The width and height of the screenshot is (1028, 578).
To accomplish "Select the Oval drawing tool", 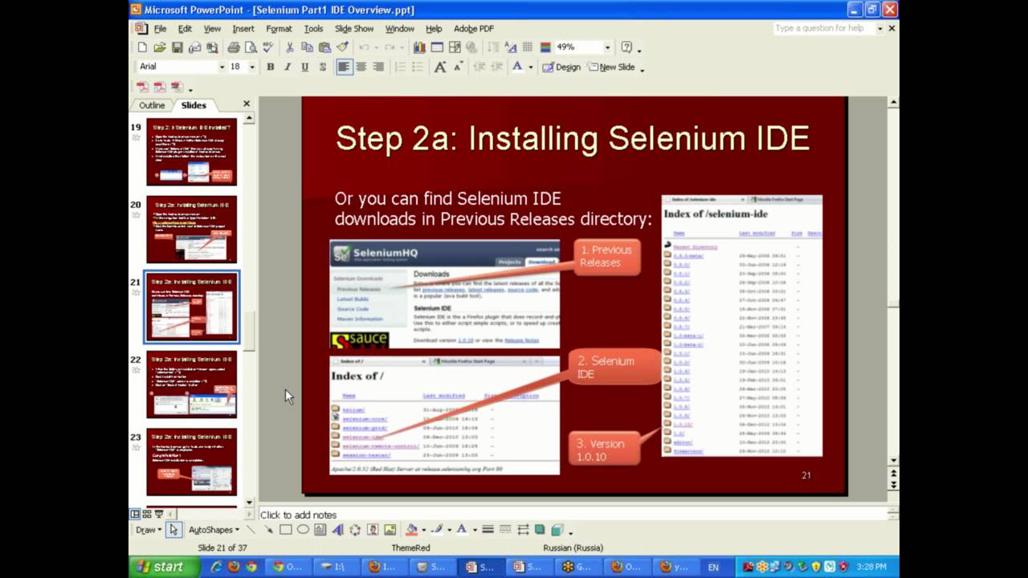I will pyautogui.click(x=303, y=530).
